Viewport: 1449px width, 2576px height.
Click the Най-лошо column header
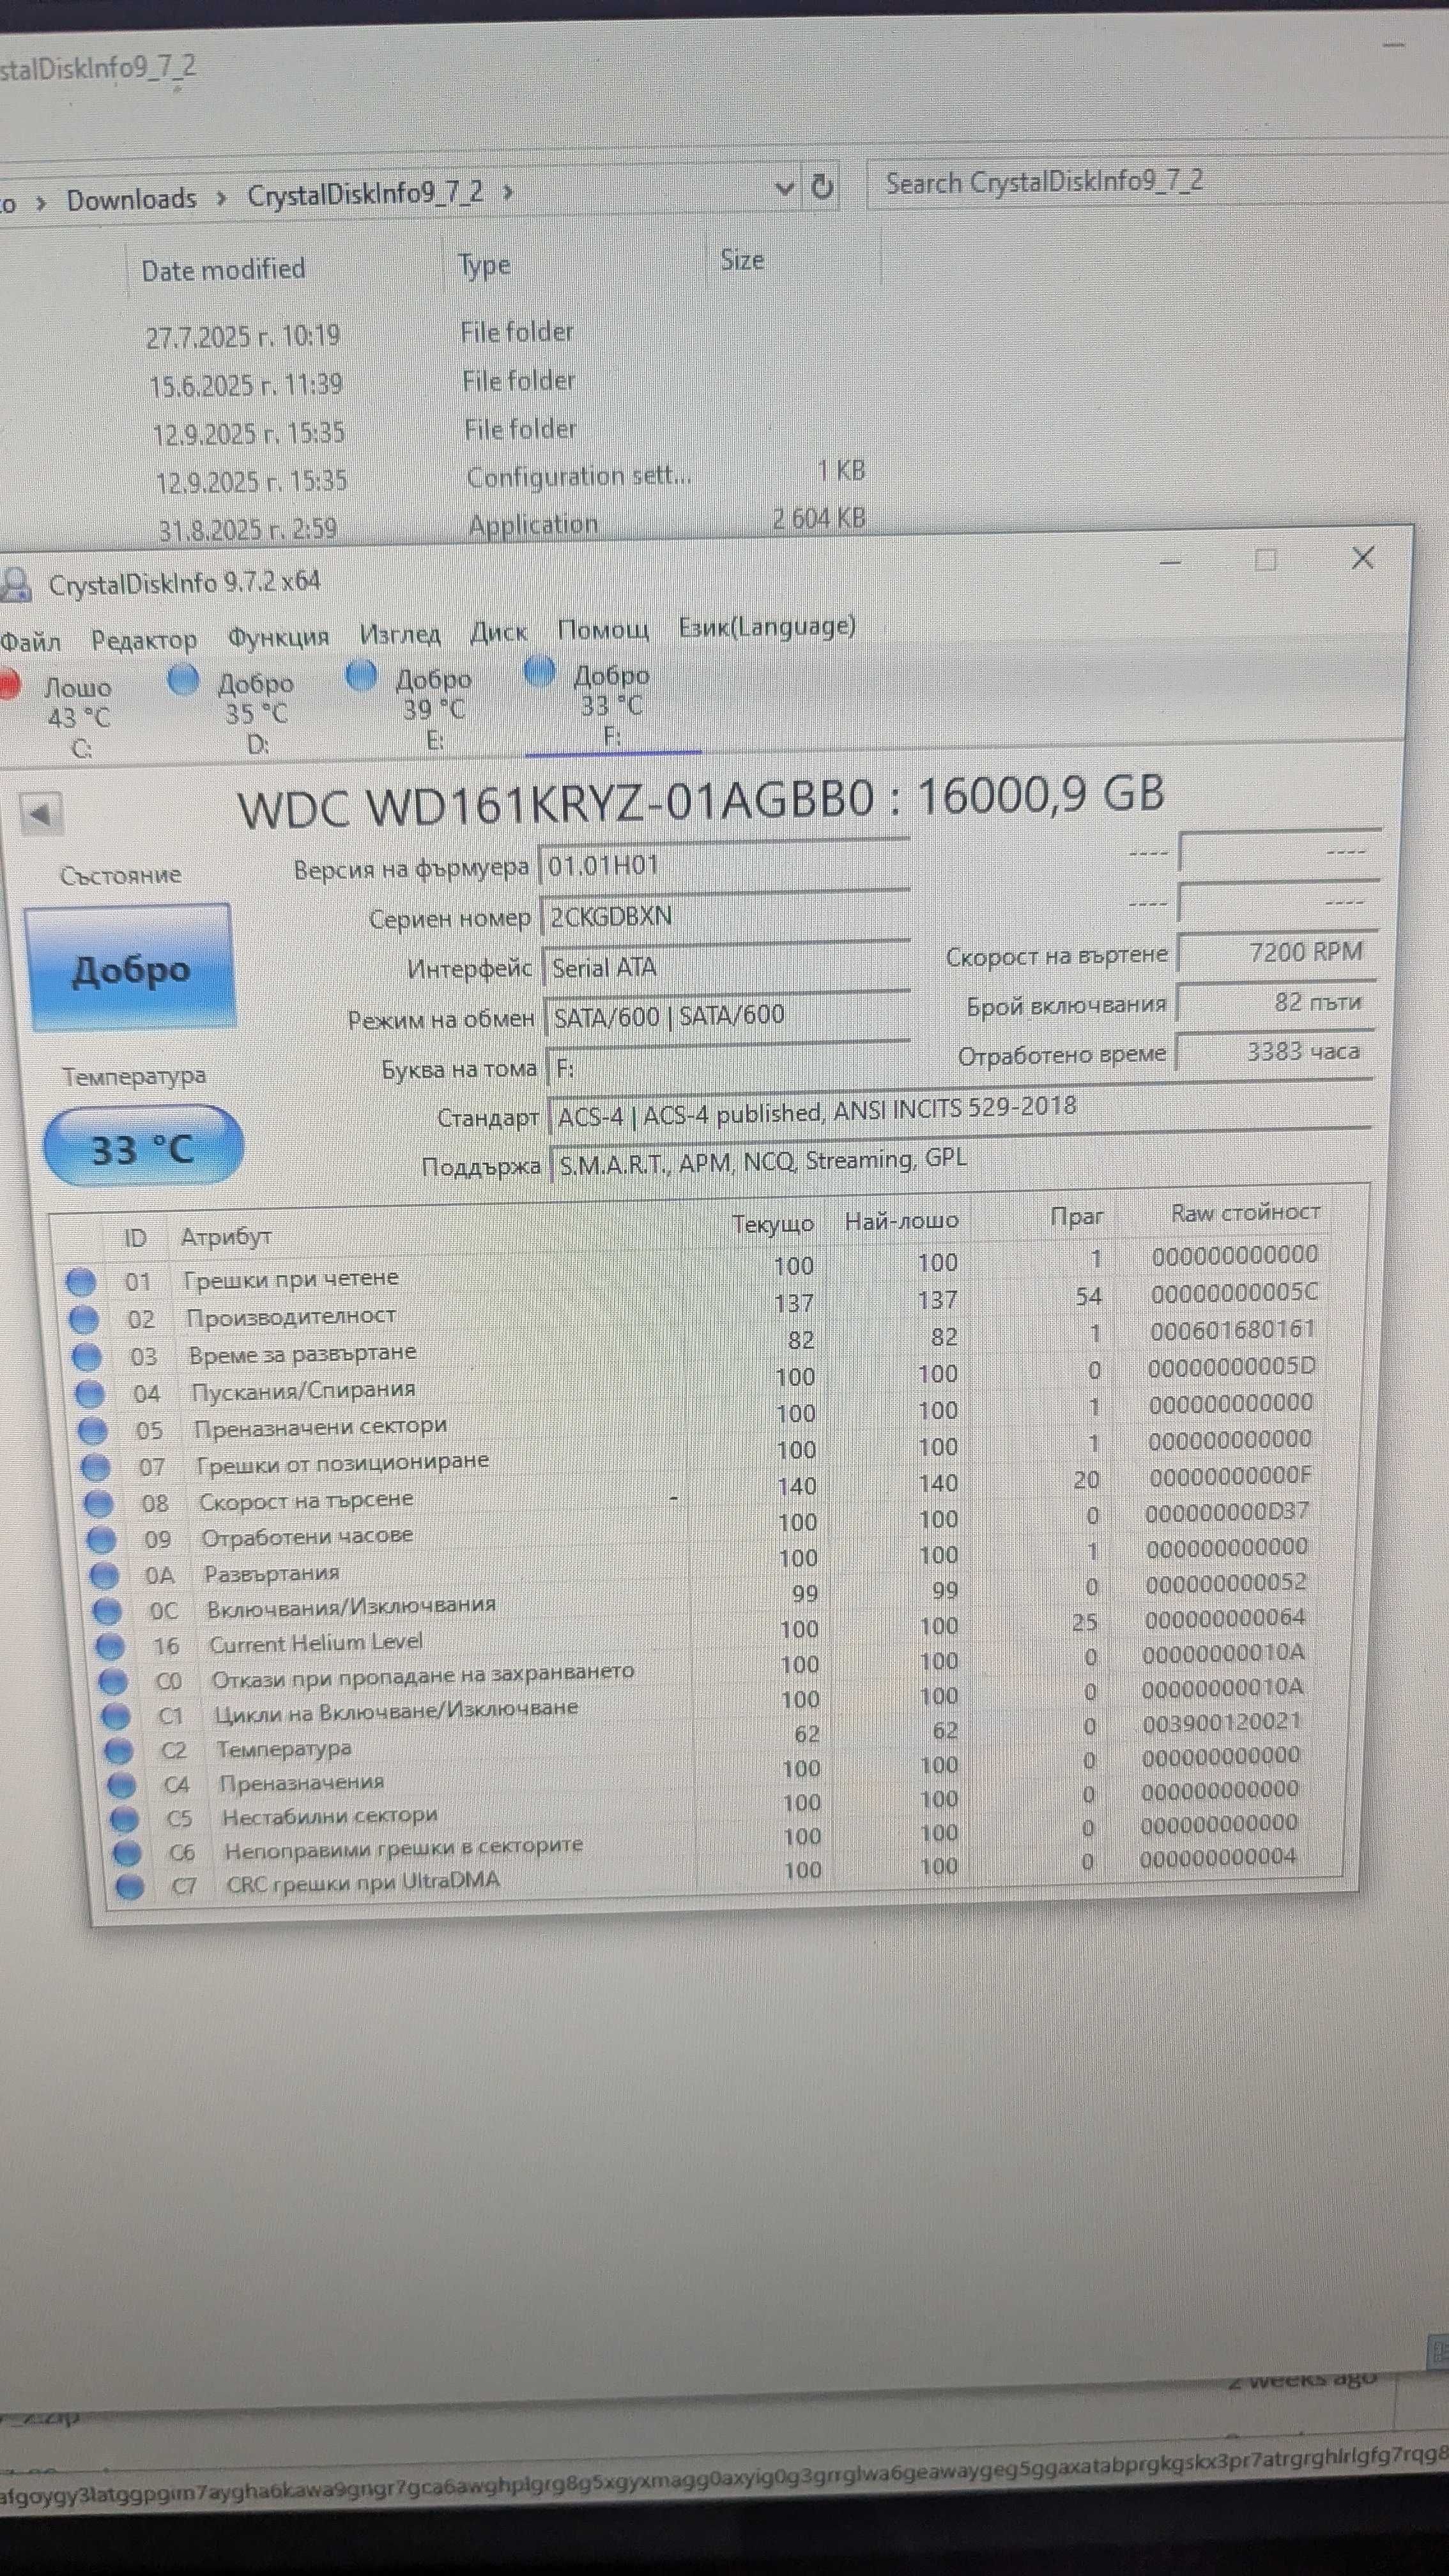click(901, 1221)
